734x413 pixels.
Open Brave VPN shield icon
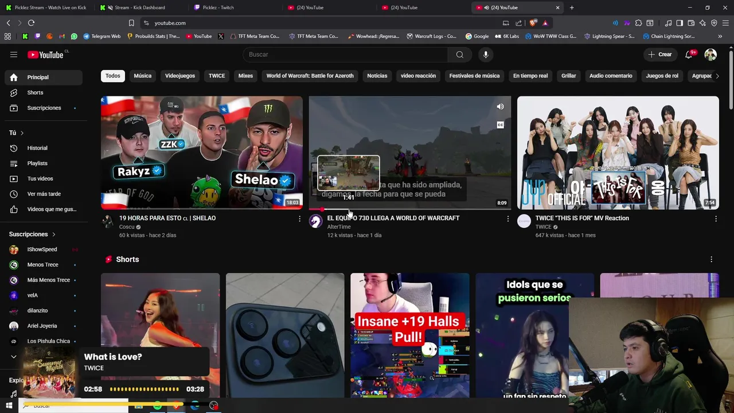coord(714,23)
